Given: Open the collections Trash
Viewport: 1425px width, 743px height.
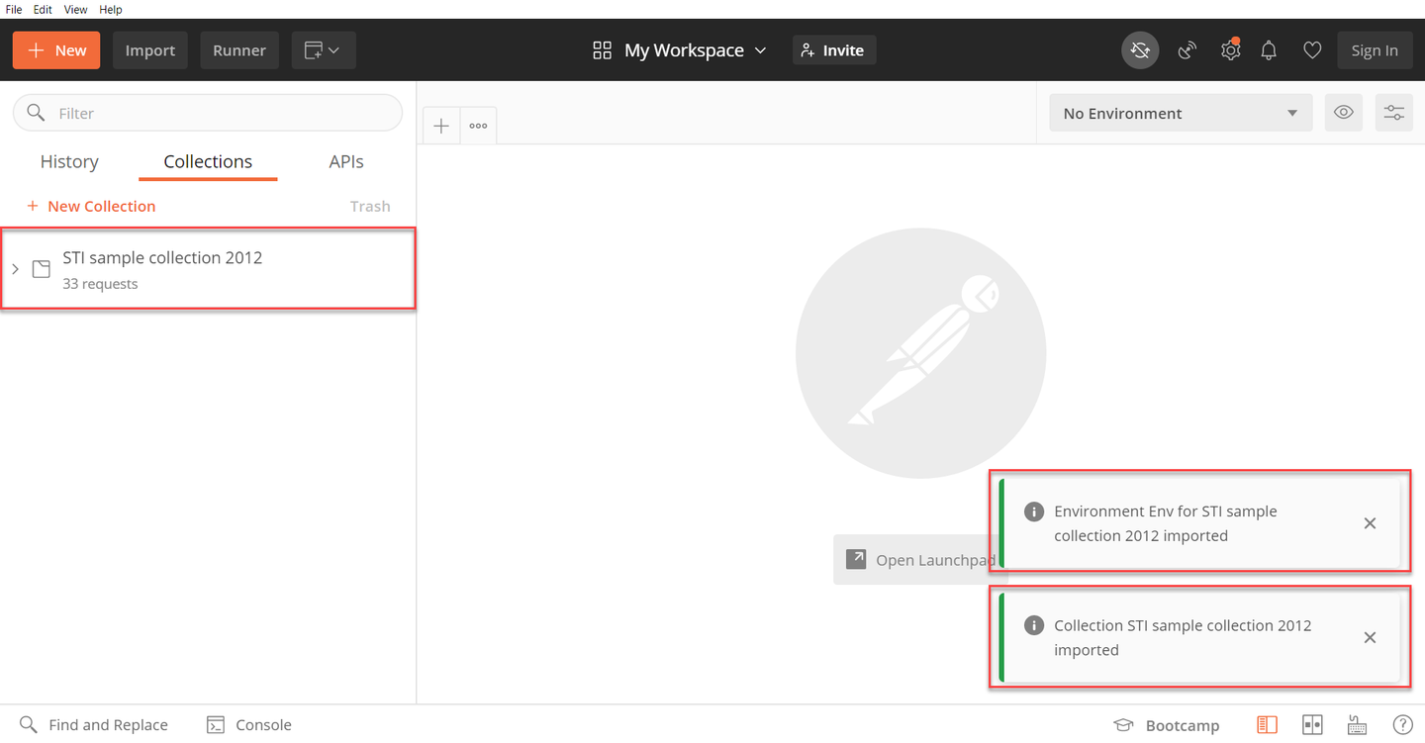Looking at the screenshot, I should coord(370,206).
